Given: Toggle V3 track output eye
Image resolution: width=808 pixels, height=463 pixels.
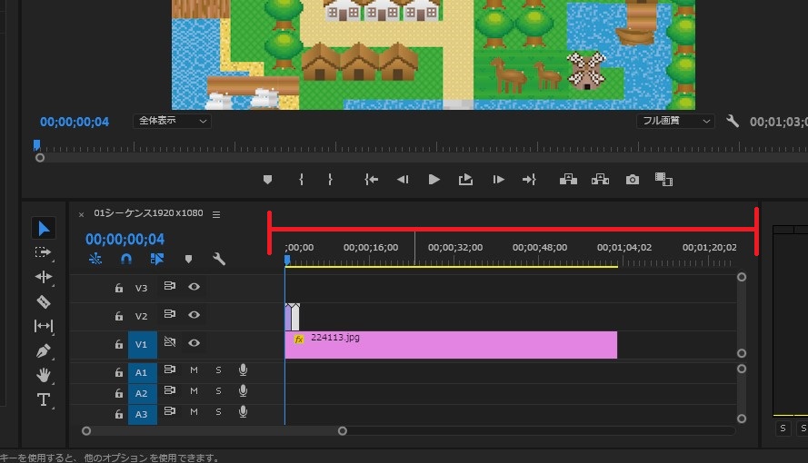Looking at the screenshot, I should click(x=194, y=287).
